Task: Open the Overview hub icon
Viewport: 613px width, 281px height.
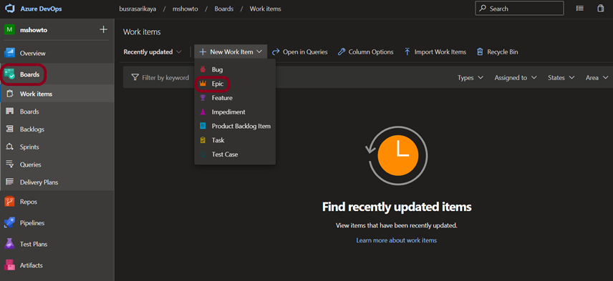Action: (x=9, y=53)
